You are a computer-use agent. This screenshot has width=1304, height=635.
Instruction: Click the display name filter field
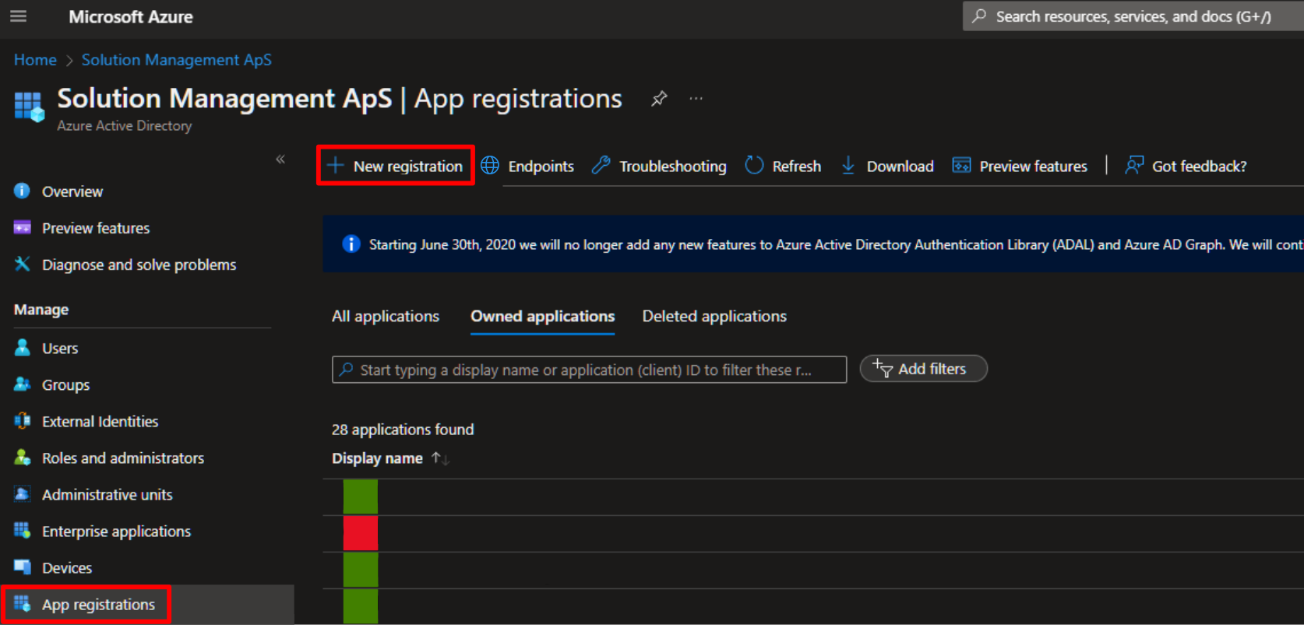point(589,370)
